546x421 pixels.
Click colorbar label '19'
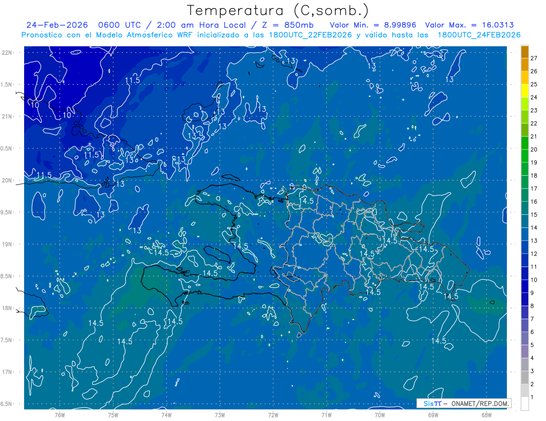(x=534, y=163)
